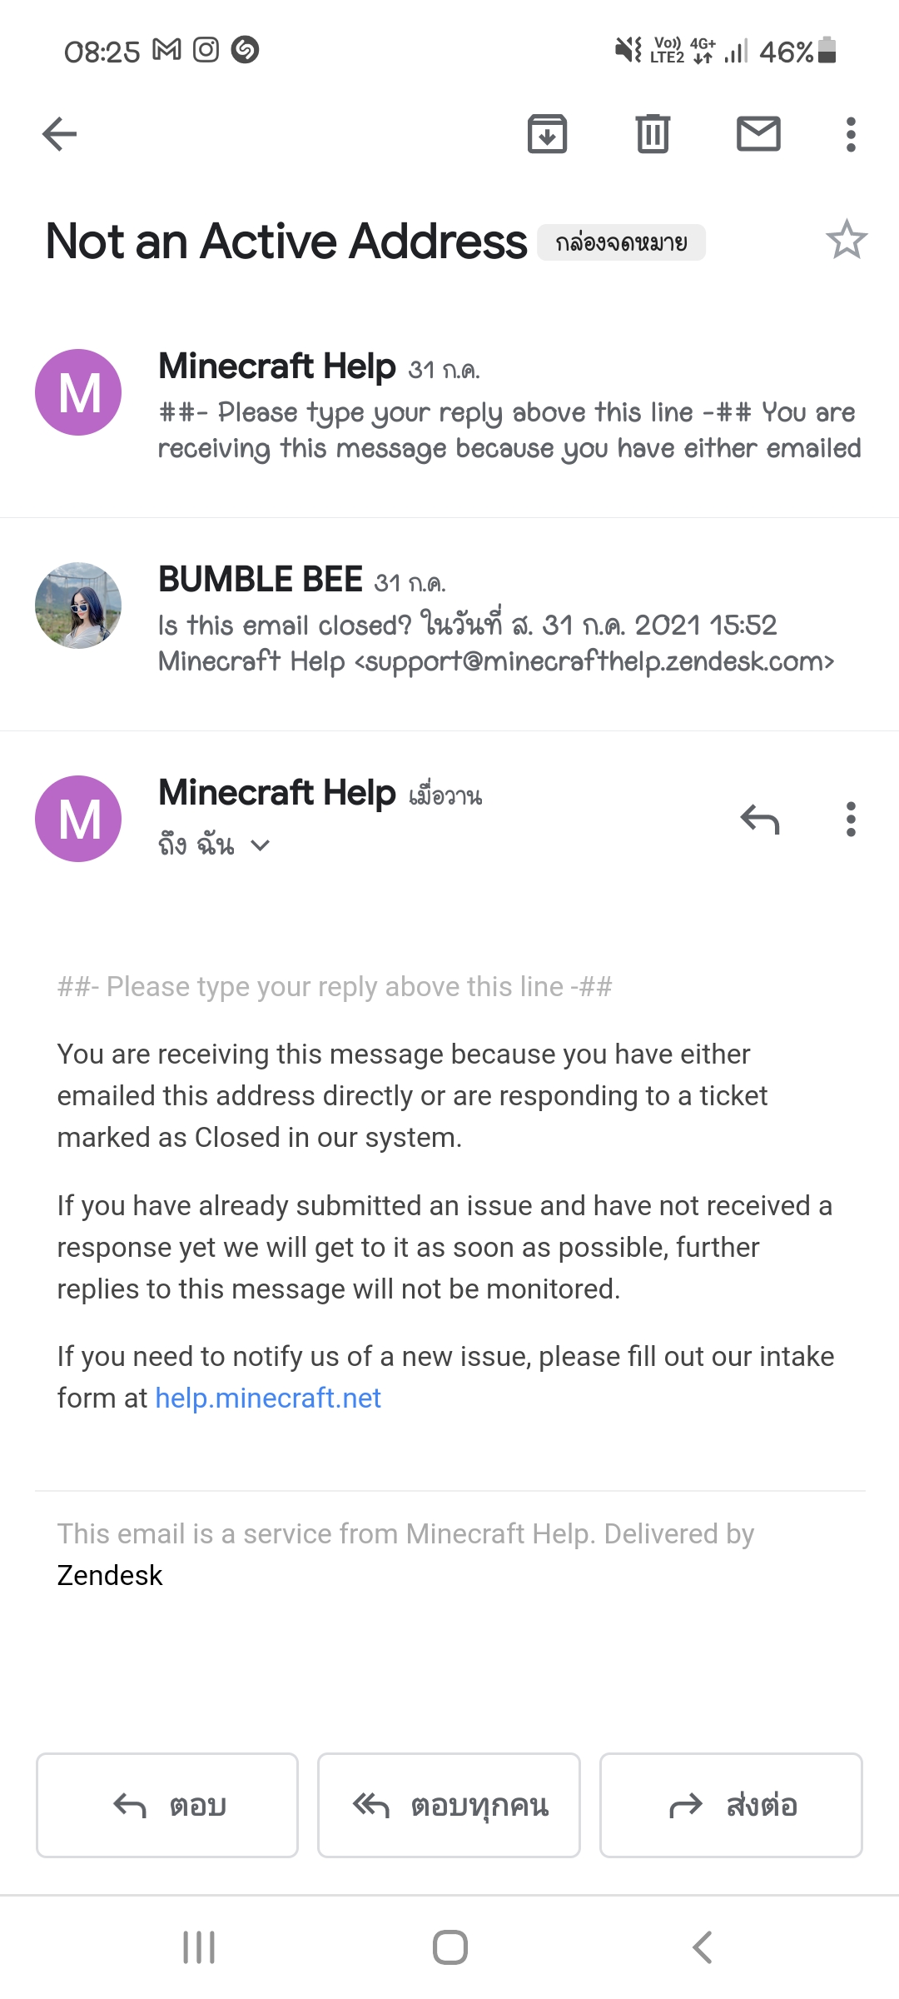
Task: Mark conversation as unread envelope icon
Action: [758, 134]
